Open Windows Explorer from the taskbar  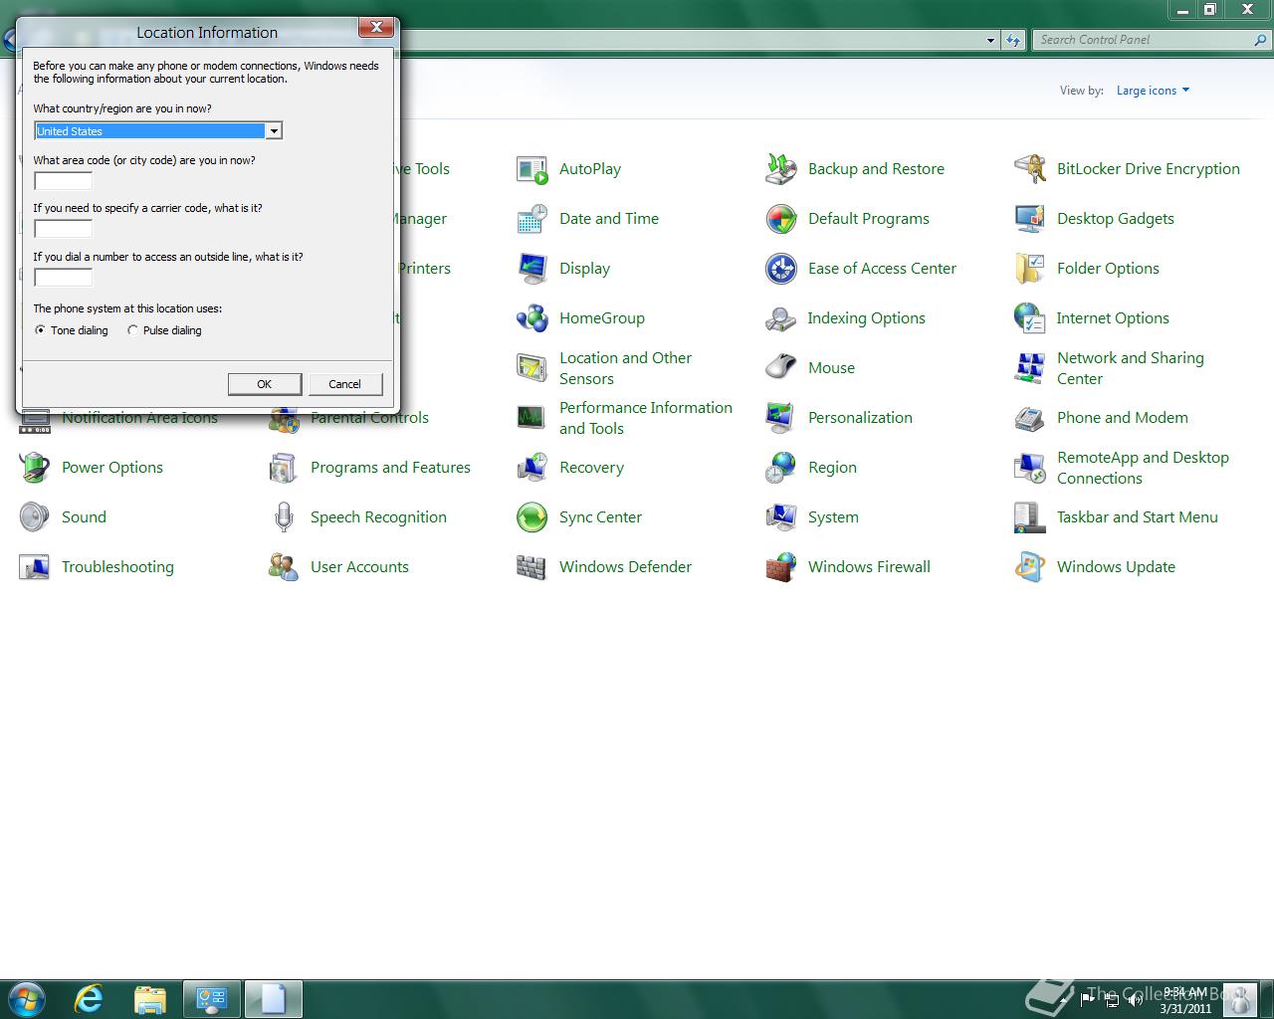click(x=150, y=998)
